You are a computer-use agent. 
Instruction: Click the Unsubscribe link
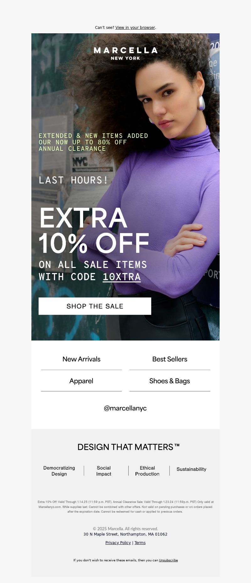pos(168,560)
